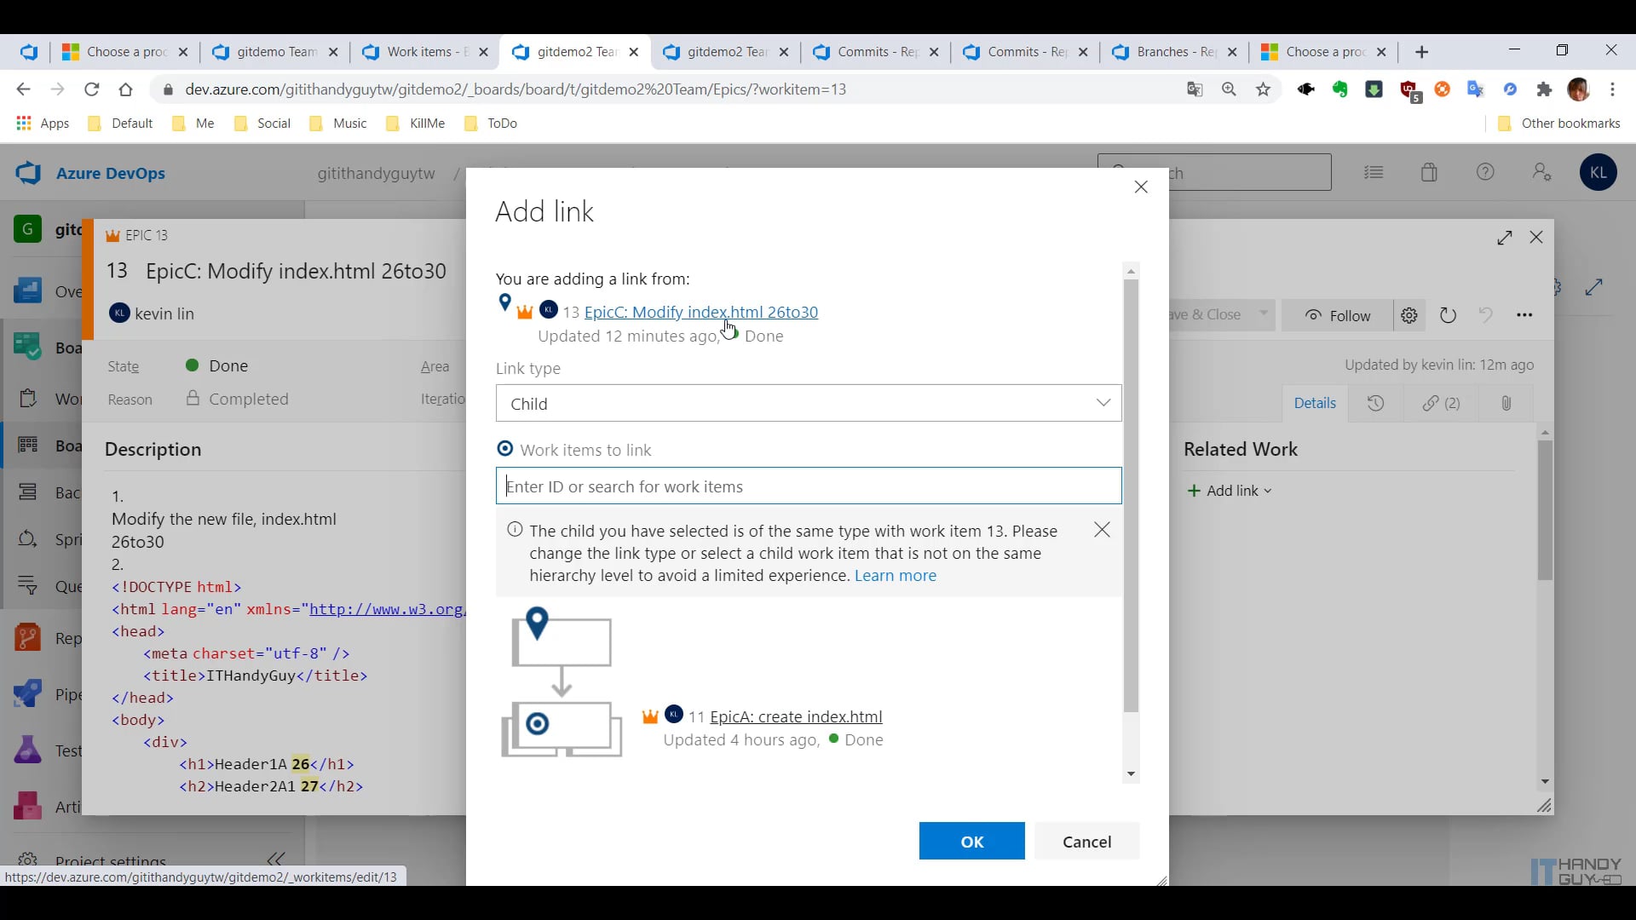The height and width of the screenshot is (920, 1636).
Task: Switch to the Details tab
Action: tap(1314, 404)
